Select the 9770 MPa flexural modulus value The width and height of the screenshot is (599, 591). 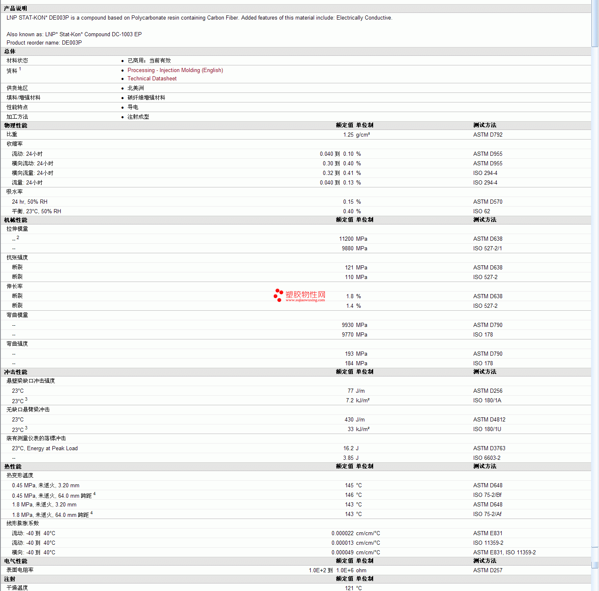click(x=354, y=335)
